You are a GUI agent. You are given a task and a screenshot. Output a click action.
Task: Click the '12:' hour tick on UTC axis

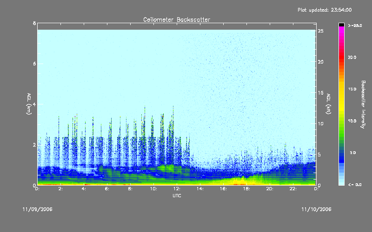(x=177, y=189)
